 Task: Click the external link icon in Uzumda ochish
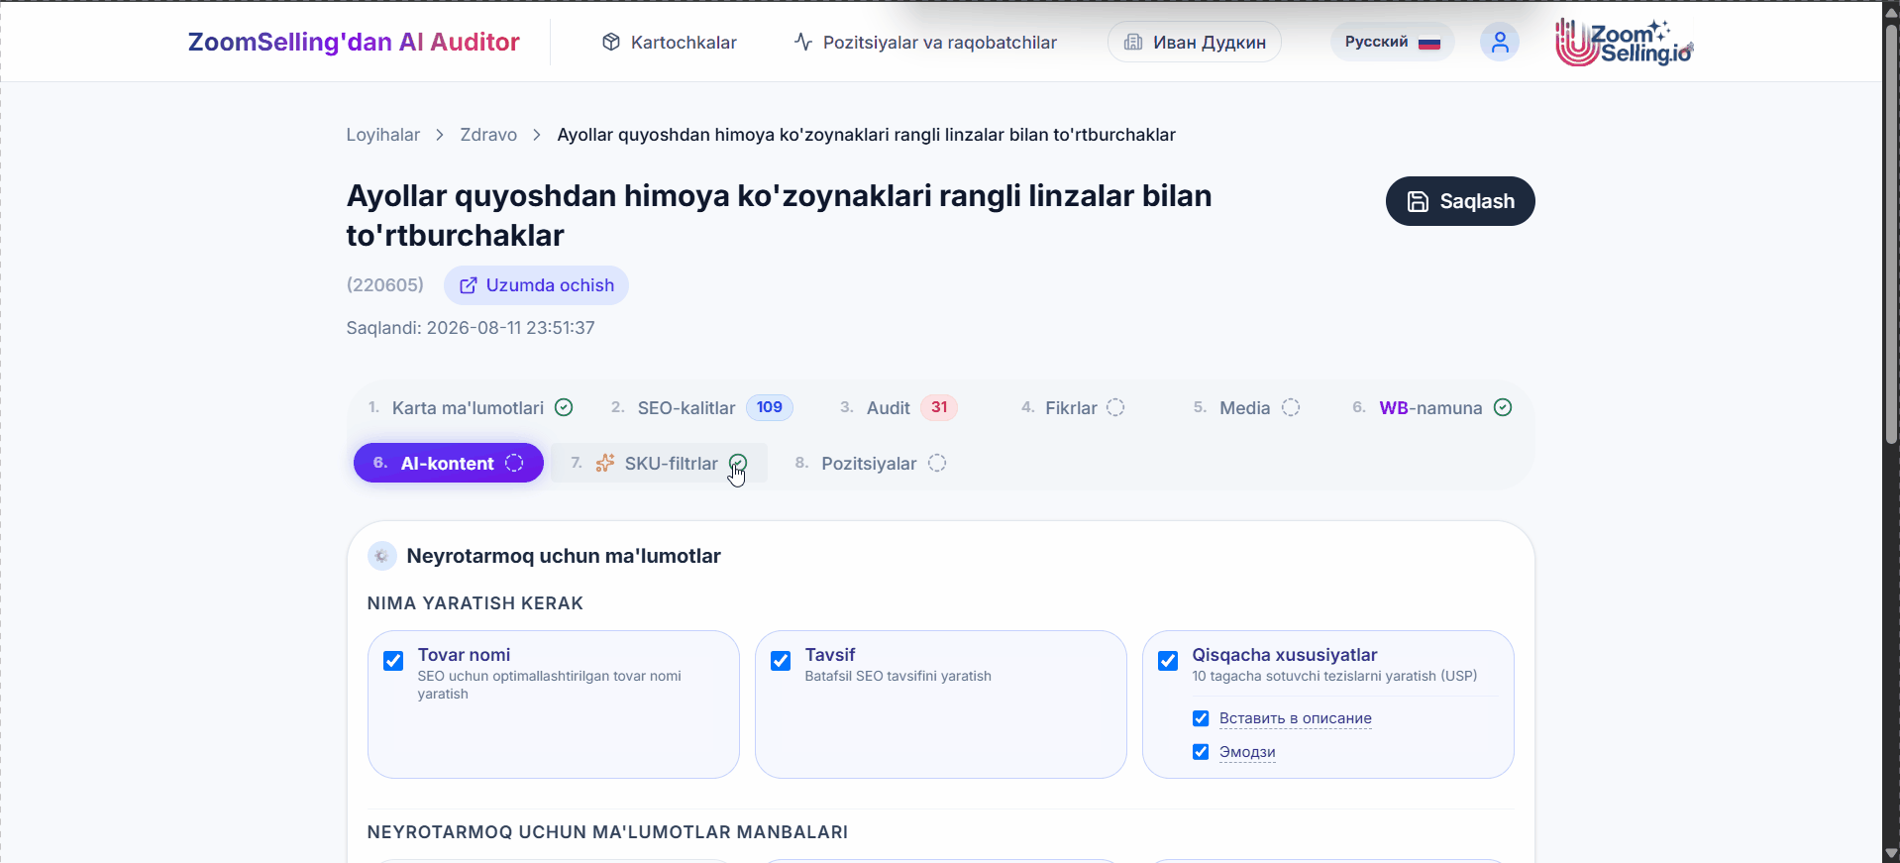[x=469, y=285]
